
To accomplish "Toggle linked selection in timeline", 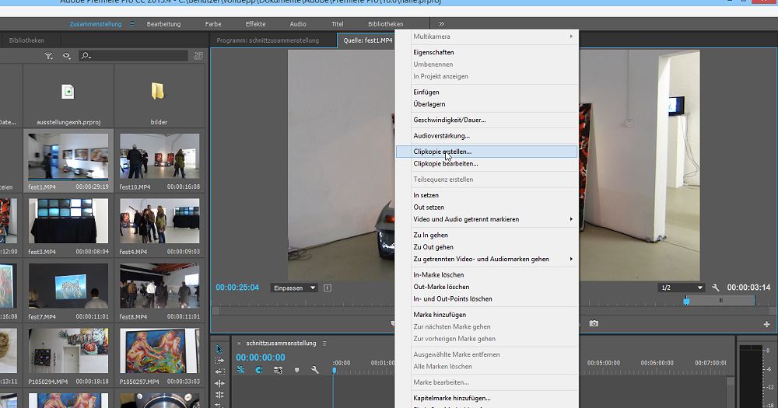I will (x=278, y=370).
